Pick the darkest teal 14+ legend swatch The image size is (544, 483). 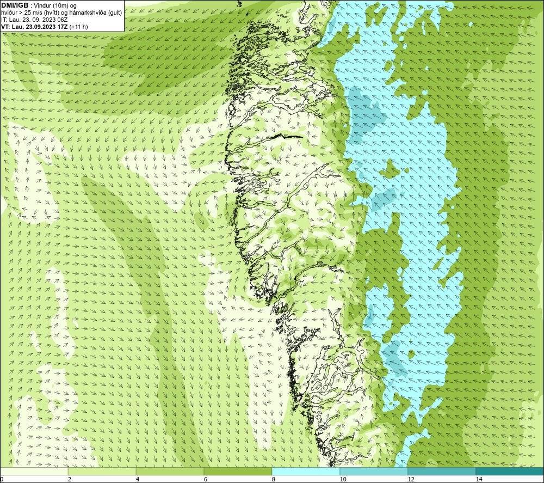pyautogui.click(x=510, y=471)
